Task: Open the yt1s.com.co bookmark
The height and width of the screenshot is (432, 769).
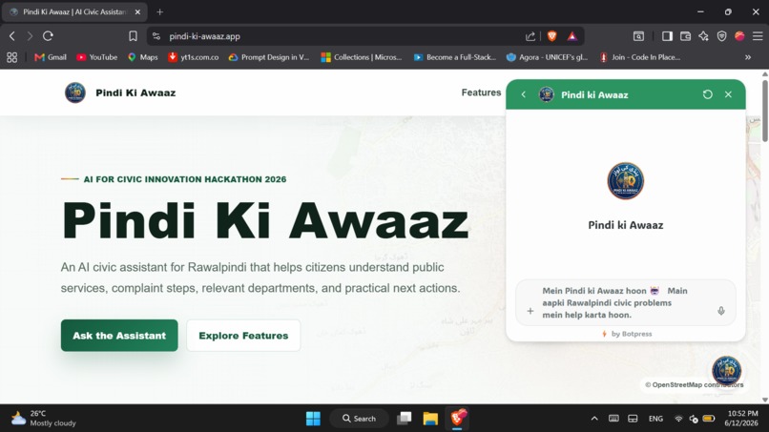Action: point(194,57)
